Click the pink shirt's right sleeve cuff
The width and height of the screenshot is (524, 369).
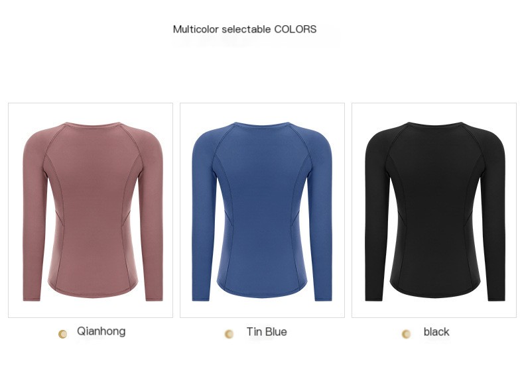pos(155,297)
